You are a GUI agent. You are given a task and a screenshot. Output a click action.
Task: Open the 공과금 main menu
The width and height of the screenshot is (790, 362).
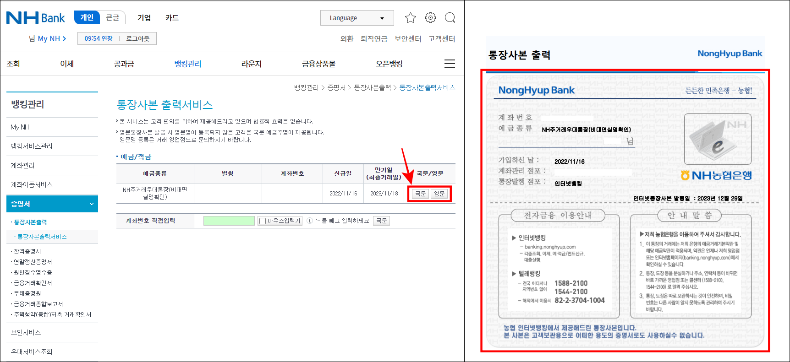[x=124, y=64]
